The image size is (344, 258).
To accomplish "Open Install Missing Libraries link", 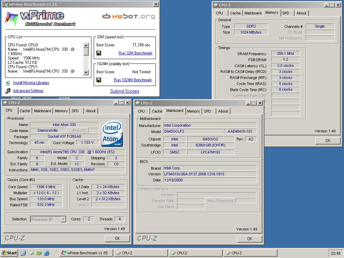I will [x=31, y=83].
